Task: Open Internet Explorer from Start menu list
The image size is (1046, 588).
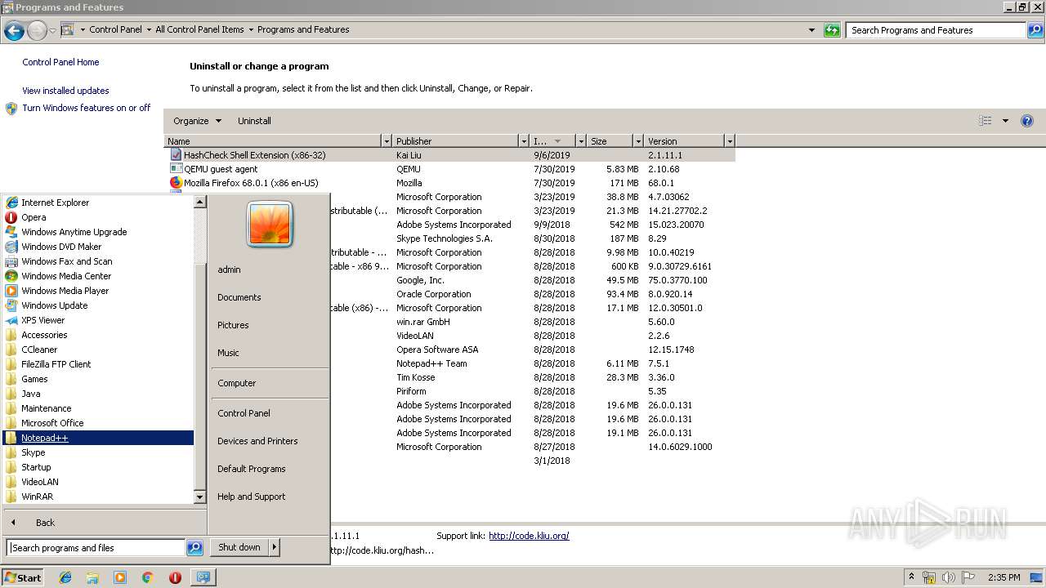Action: coord(55,203)
